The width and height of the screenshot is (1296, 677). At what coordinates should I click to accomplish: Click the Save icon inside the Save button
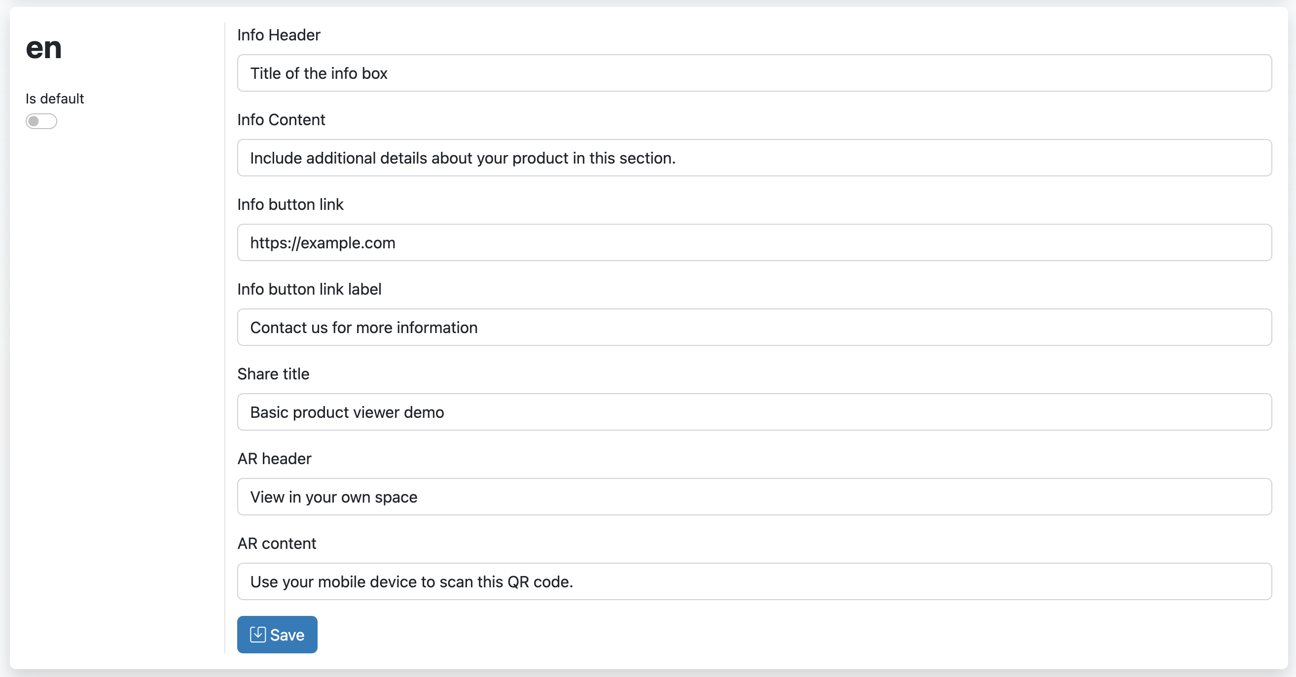tap(258, 634)
